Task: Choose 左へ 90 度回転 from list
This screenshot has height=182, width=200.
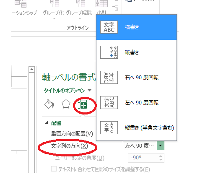Action: pos(136,103)
